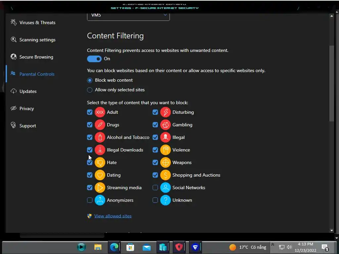Uncheck the Weapons checkbox
339x254 pixels.
tap(155, 162)
